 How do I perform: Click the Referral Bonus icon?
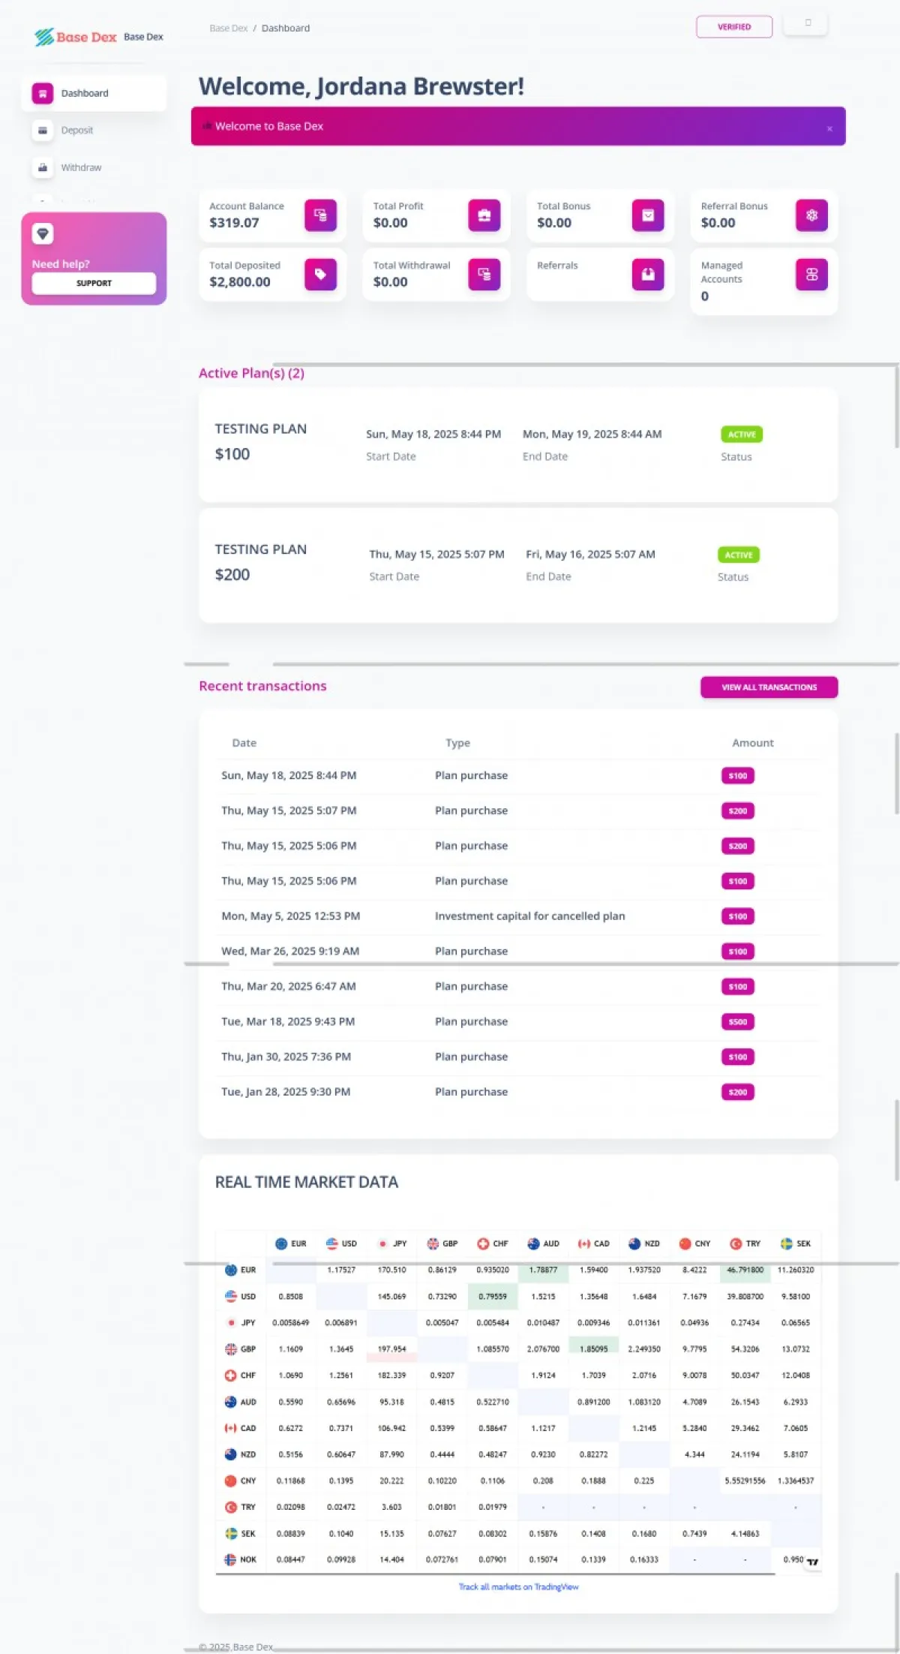pyautogui.click(x=811, y=215)
